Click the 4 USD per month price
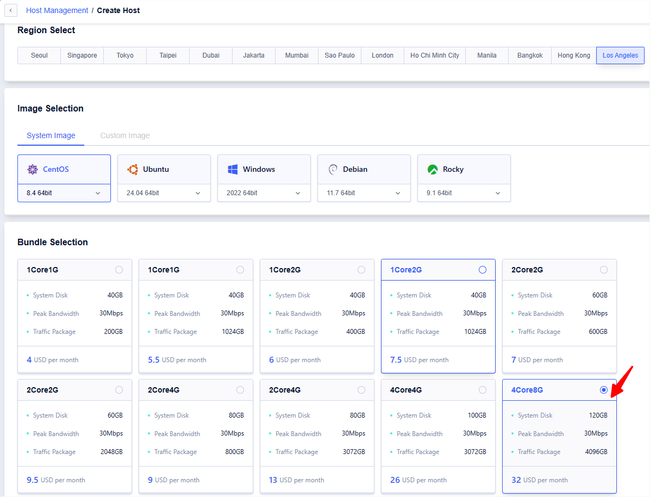The width and height of the screenshot is (650, 497). tap(52, 359)
